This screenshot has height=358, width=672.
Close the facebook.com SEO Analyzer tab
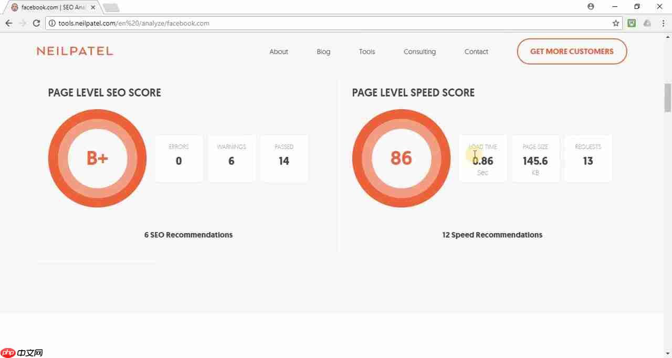pyautogui.click(x=93, y=7)
